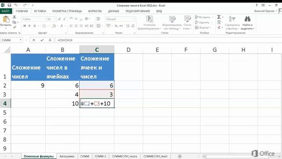
Task: Open the Name Box СУММ dropdown arrow
Action: point(21,40)
